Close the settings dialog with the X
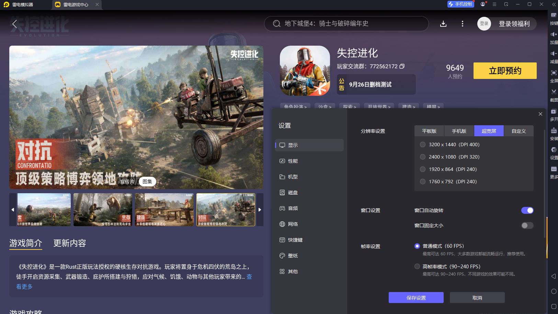Screen dimensions: 558x314 coord(540,114)
